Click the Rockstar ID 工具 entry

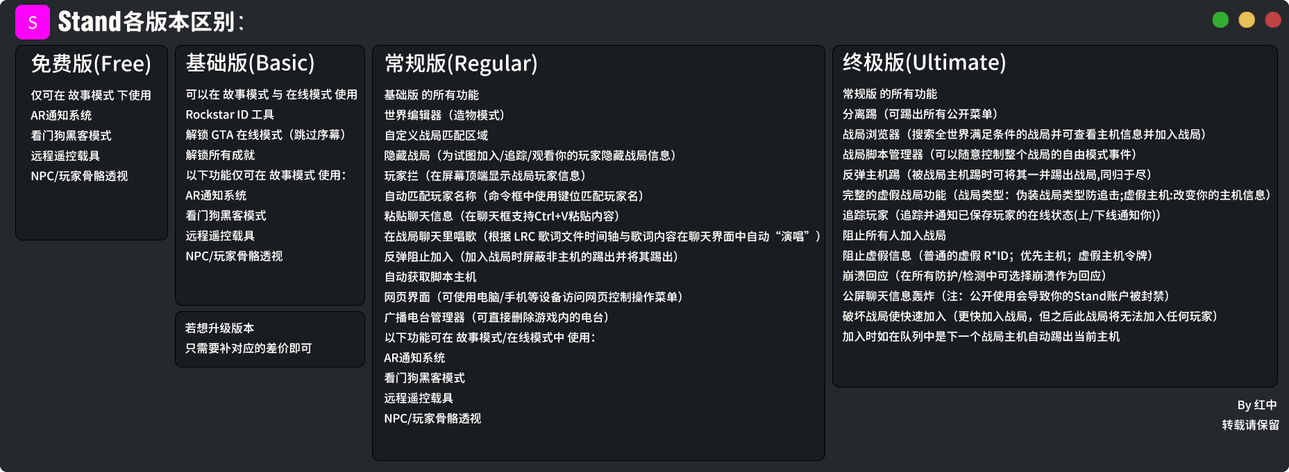click(230, 114)
